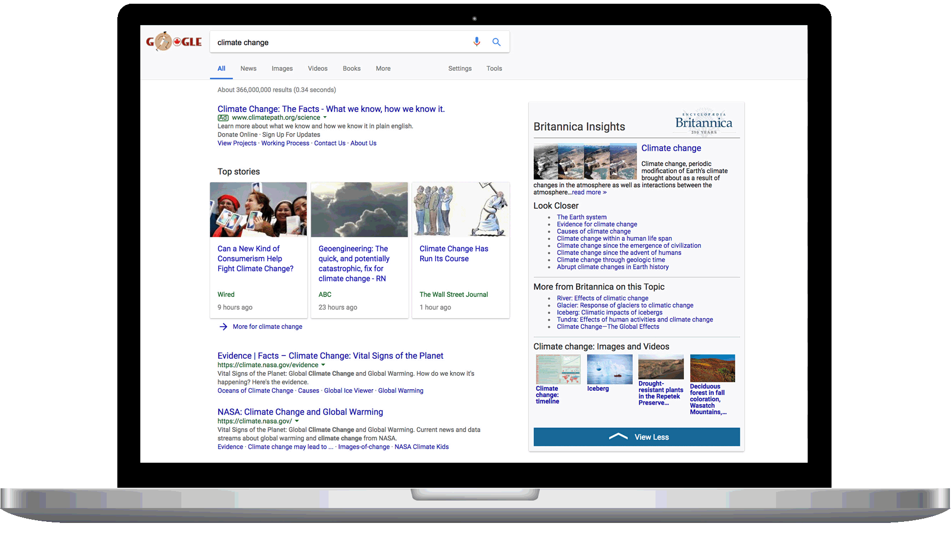The width and height of the screenshot is (951, 540).
Task: Open the Geoengineering quick fix headline
Action: coord(354,264)
